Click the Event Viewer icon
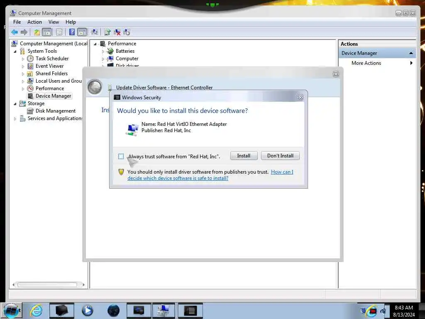 pyautogui.click(x=30, y=66)
